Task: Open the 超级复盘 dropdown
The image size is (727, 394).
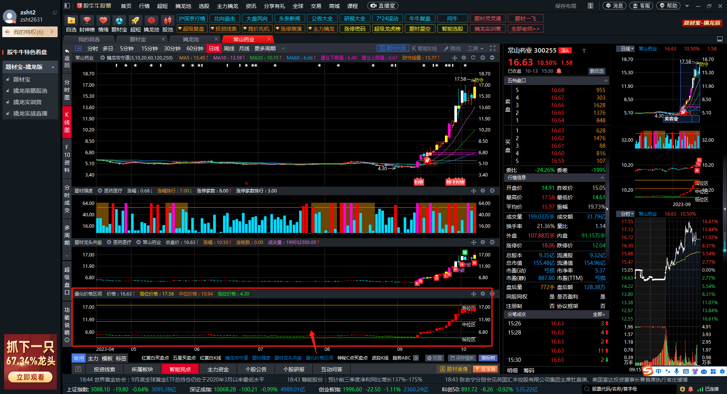Action: (x=192, y=29)
